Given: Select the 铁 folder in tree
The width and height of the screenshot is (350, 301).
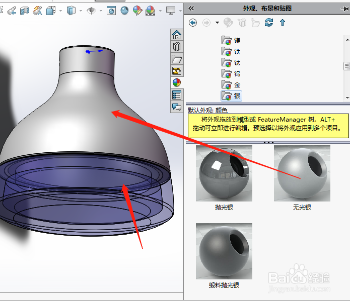Looking at the screenshot, I should click(x=231, y=52).
